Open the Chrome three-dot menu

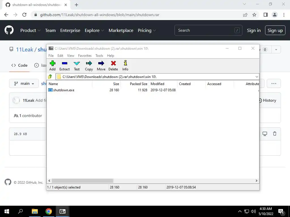pyautogui.click(x=284, y=15)
